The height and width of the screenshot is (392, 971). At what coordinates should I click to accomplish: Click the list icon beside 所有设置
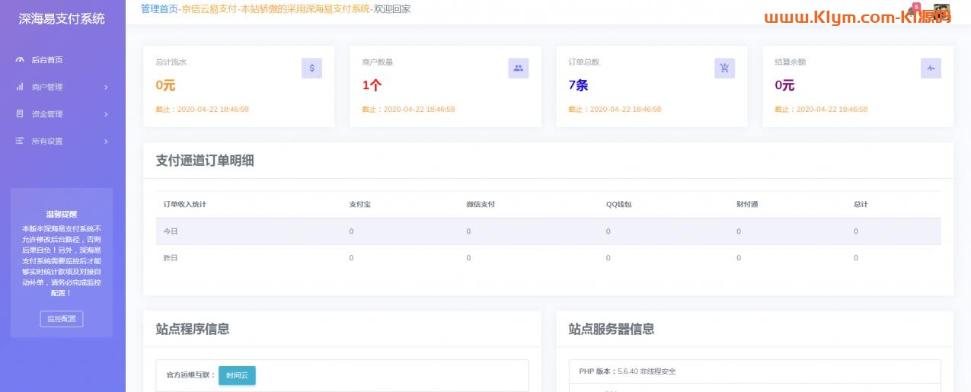tap(20, 141)
